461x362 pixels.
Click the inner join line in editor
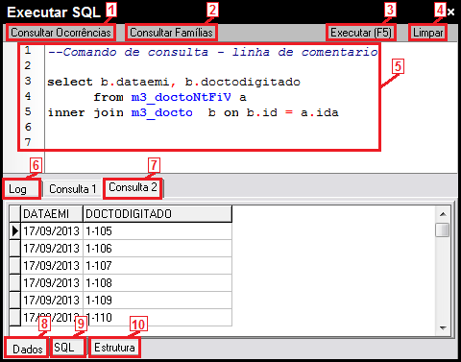point(193,112)
